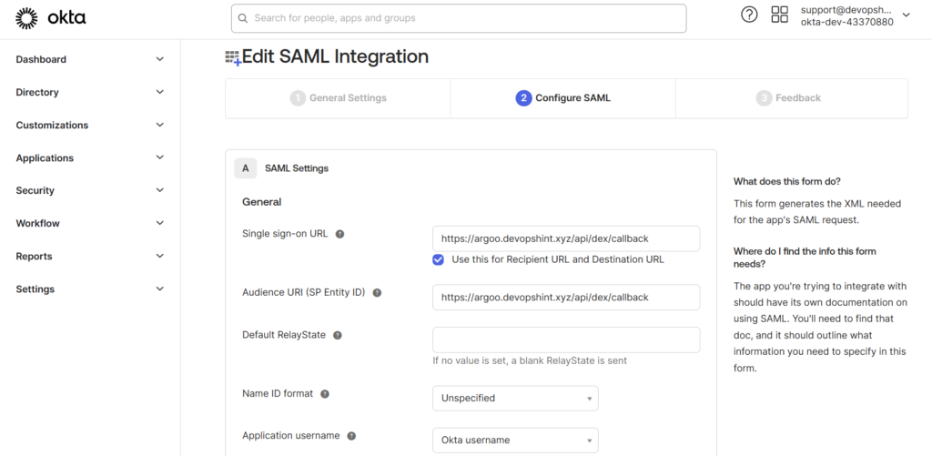This screenshot has height=456, width=932.
Task: Focus the people, apps and groups search box
Action: (x=459, y=18)
